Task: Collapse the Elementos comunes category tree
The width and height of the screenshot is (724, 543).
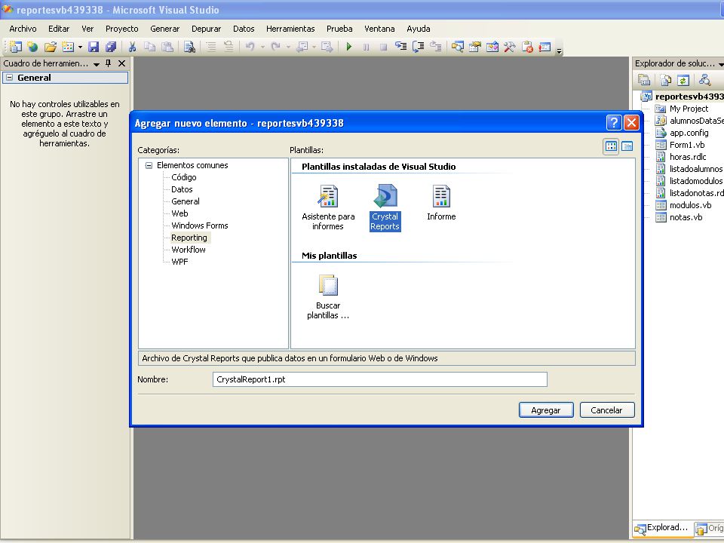Action: coord(149,165)
